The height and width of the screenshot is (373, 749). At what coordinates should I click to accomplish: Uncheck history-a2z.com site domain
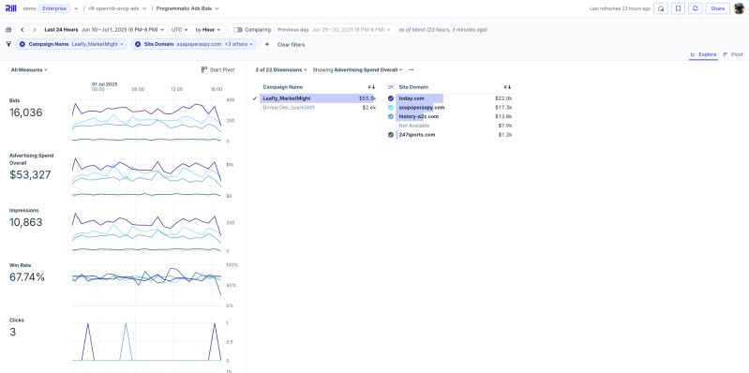[x=391, y=116]
